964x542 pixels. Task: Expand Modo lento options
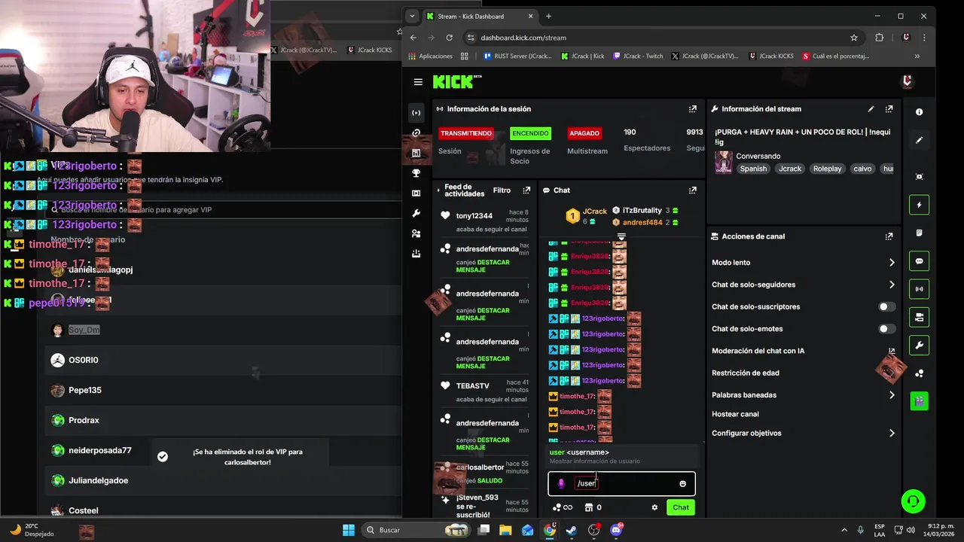tap(892, 263)
